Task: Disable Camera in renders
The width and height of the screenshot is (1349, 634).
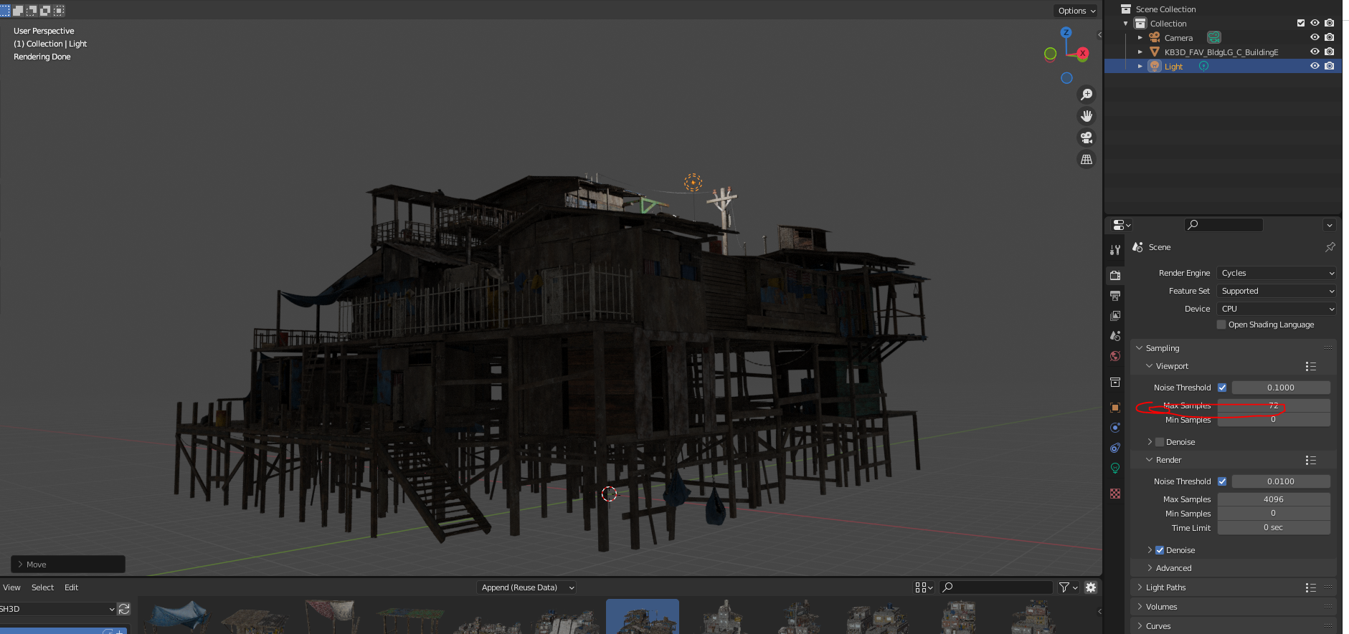Action: [1329, 37]
